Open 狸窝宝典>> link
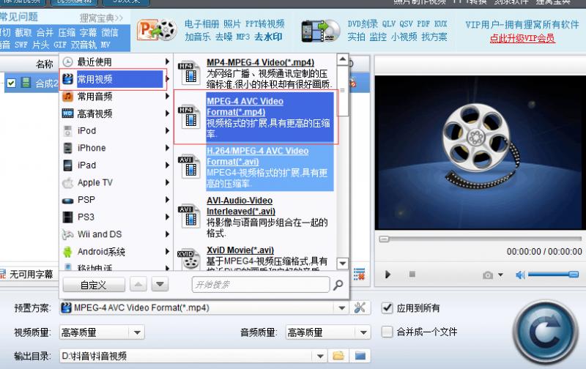This screenshot has width=586, height=369. click(x=101, y=18)
